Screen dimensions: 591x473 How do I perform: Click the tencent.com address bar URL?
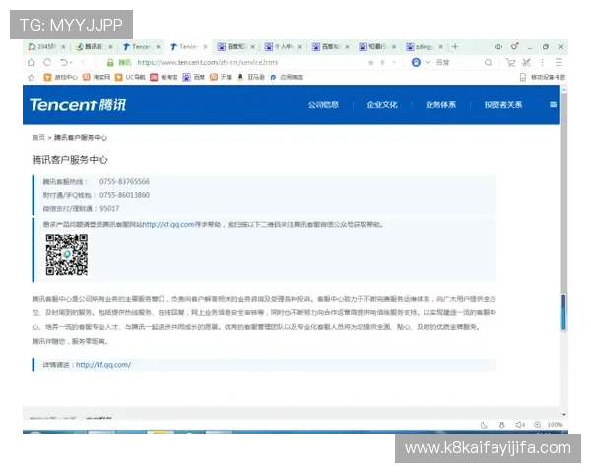(x=208, y=63)
